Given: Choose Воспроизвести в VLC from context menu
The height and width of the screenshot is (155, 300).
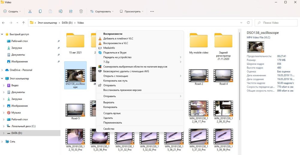Looking at the screenshot, I should pyautogui.click(x=115, y=43).
